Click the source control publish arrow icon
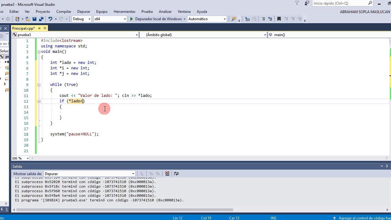This screenshot has height=220, width=391. tap(334, 218)
